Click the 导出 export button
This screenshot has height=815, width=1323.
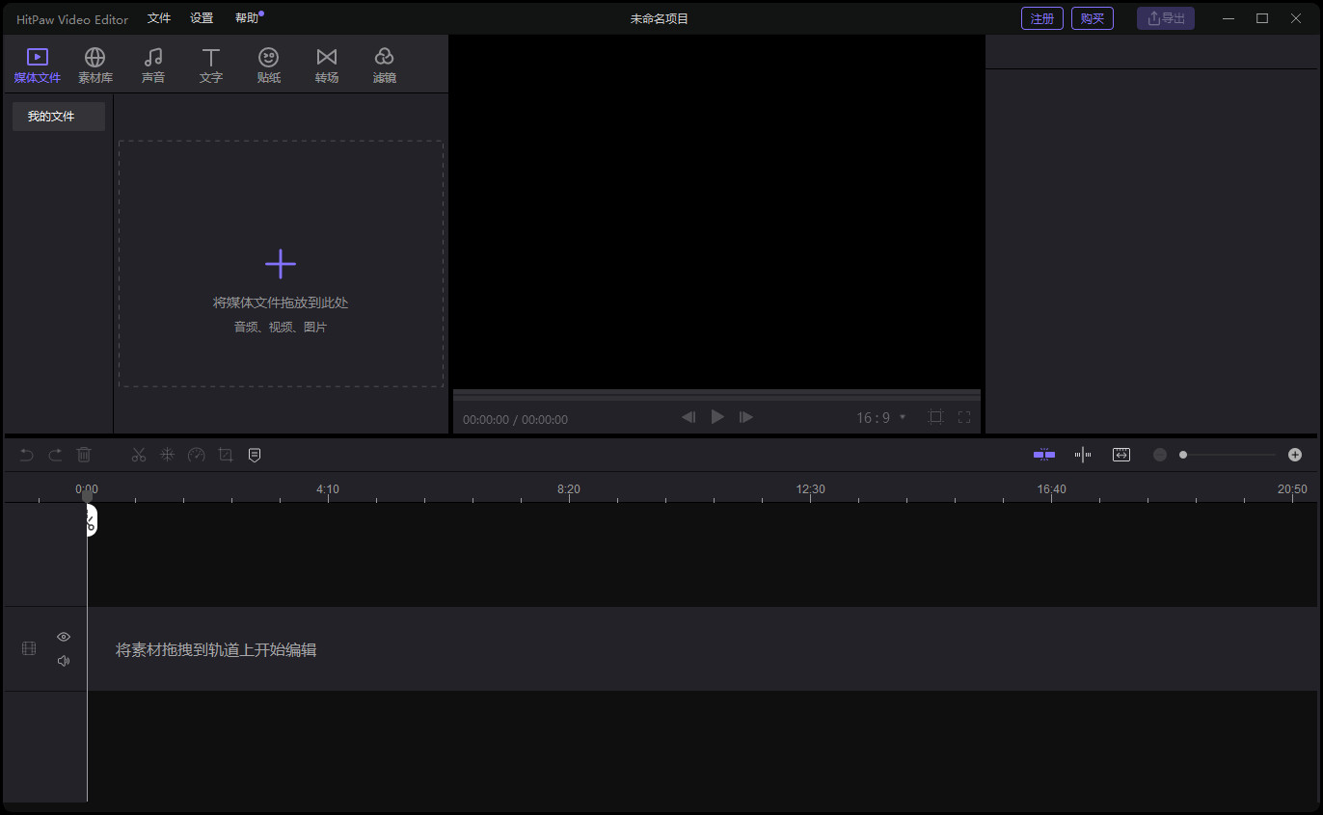(x=1166, y=18)
